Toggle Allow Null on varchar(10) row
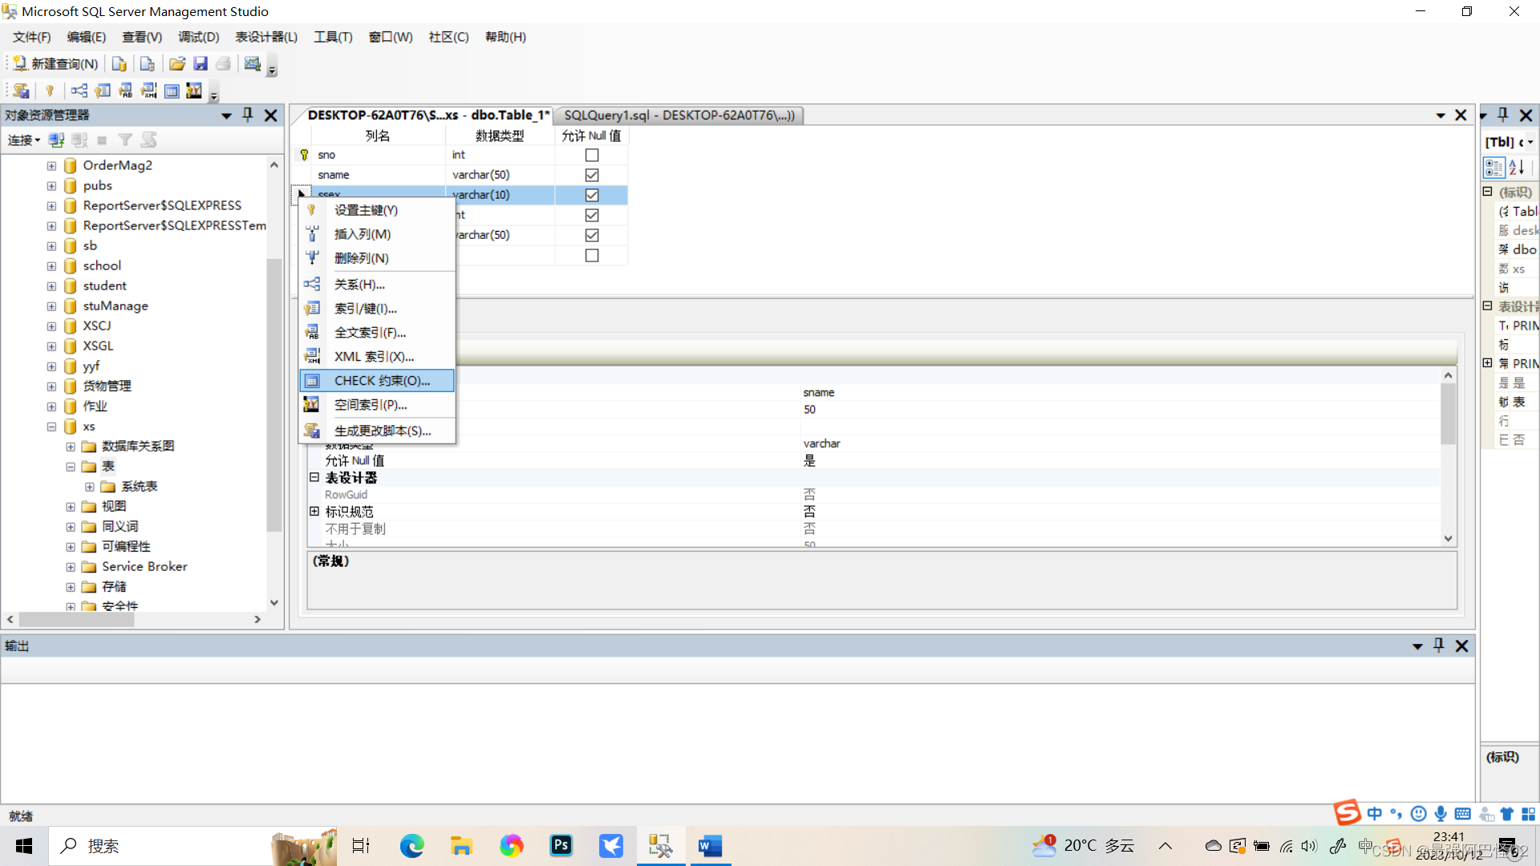Image resolution: width=1540 pixels, height=866 pixels. click(x=592, y=195)
